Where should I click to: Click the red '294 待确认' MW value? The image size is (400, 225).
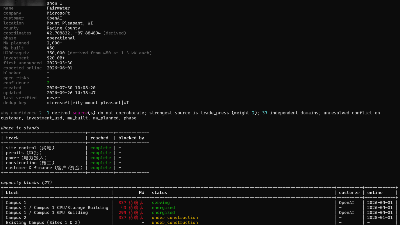pos(131,213)
